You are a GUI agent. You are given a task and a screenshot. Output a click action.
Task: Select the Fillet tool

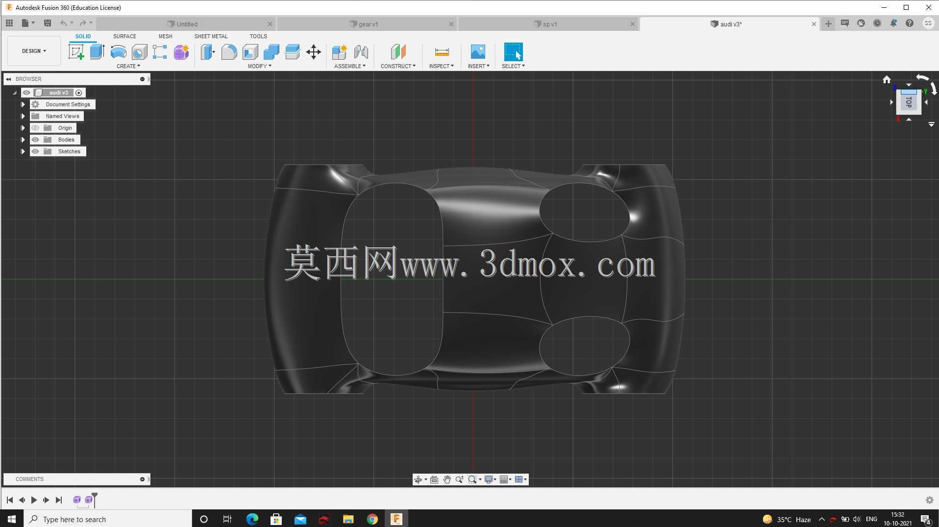click(x=229, y=52)
